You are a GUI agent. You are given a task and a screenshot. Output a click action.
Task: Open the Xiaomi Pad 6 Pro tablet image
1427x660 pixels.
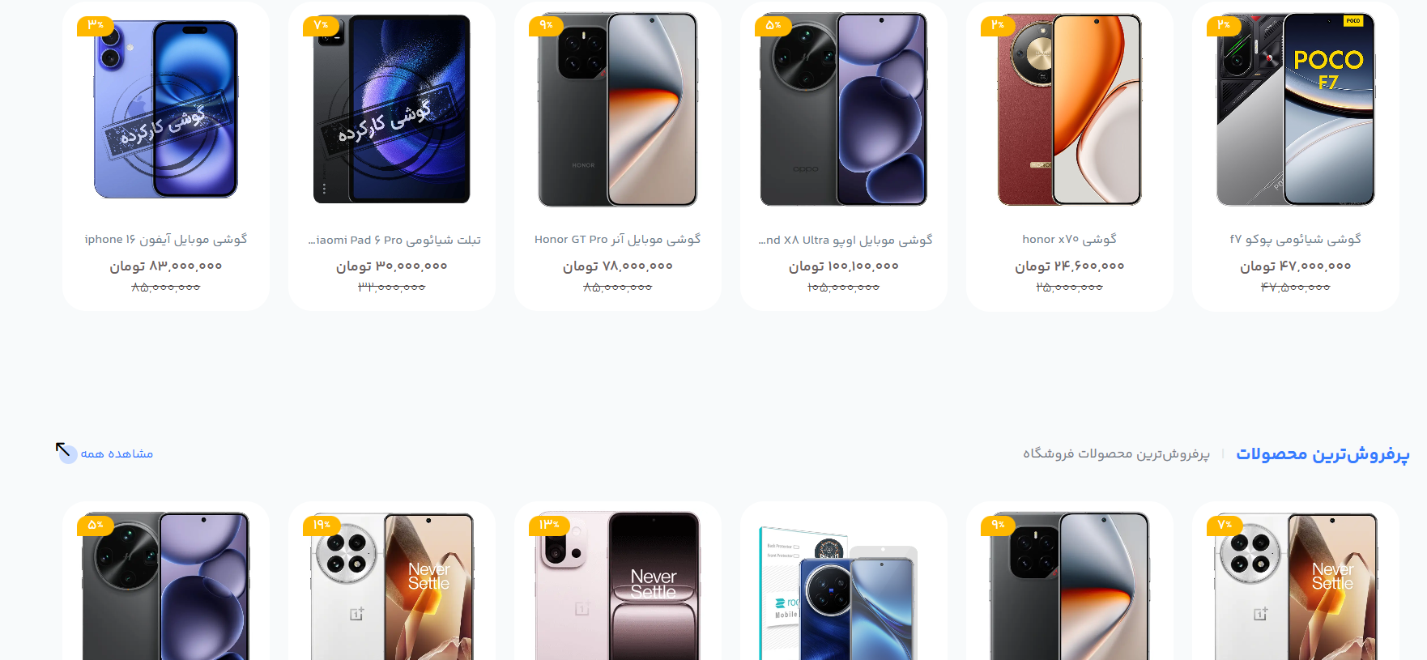click(x=392, y=109)
